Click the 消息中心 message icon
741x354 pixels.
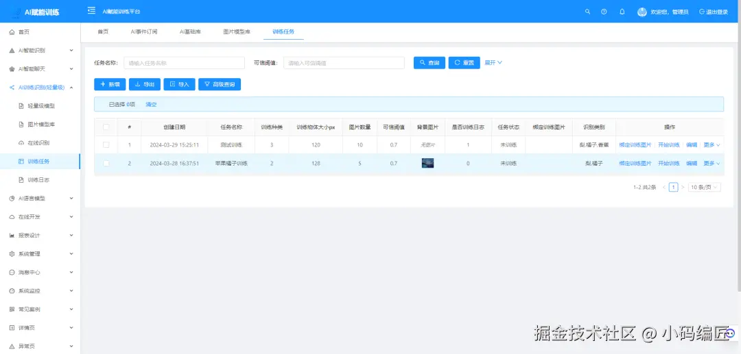(x=12, y=273)
